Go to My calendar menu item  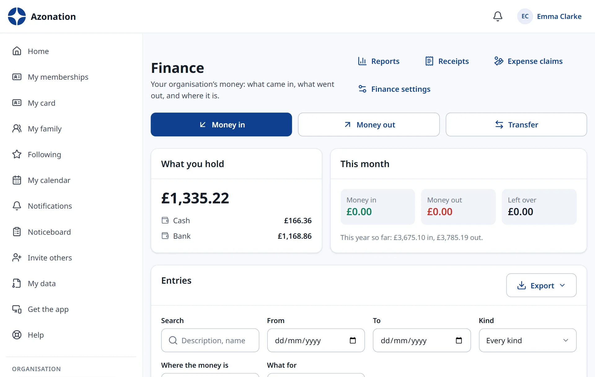(71, 180)
